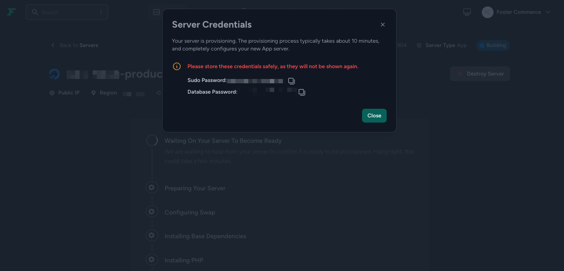Click the Close button in the dialog
This screenshot has width=564, height=271.
(374, 116)
